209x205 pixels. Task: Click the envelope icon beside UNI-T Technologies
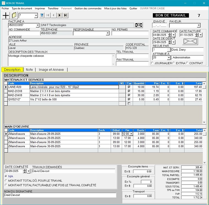[x=139, y=25]
